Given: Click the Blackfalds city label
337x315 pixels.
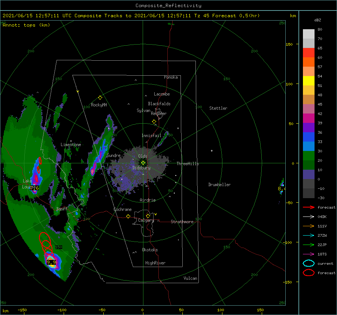Looking at the screenshot, I should pos(159,104).
